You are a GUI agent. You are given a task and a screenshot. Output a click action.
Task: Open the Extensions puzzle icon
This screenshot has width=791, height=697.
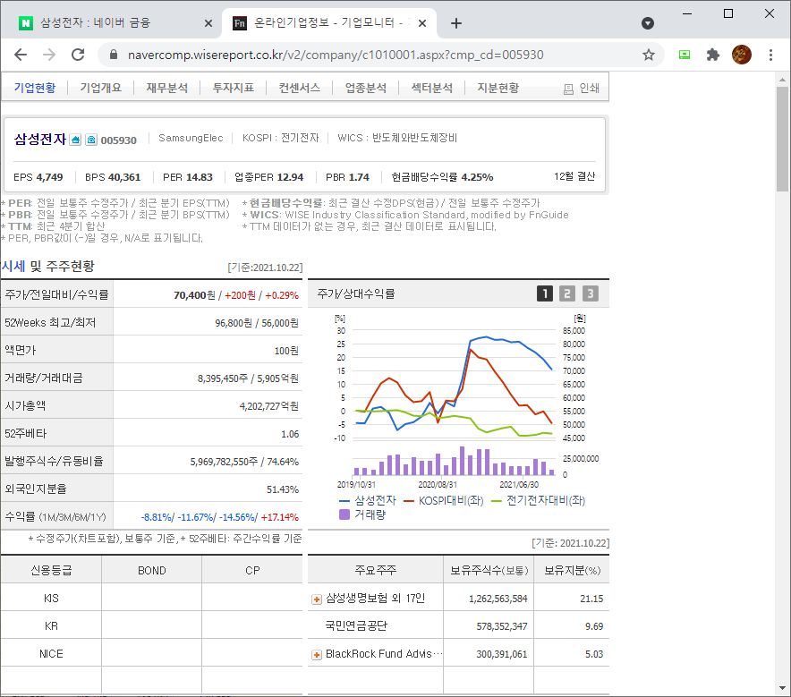click(x=713, y=55)
